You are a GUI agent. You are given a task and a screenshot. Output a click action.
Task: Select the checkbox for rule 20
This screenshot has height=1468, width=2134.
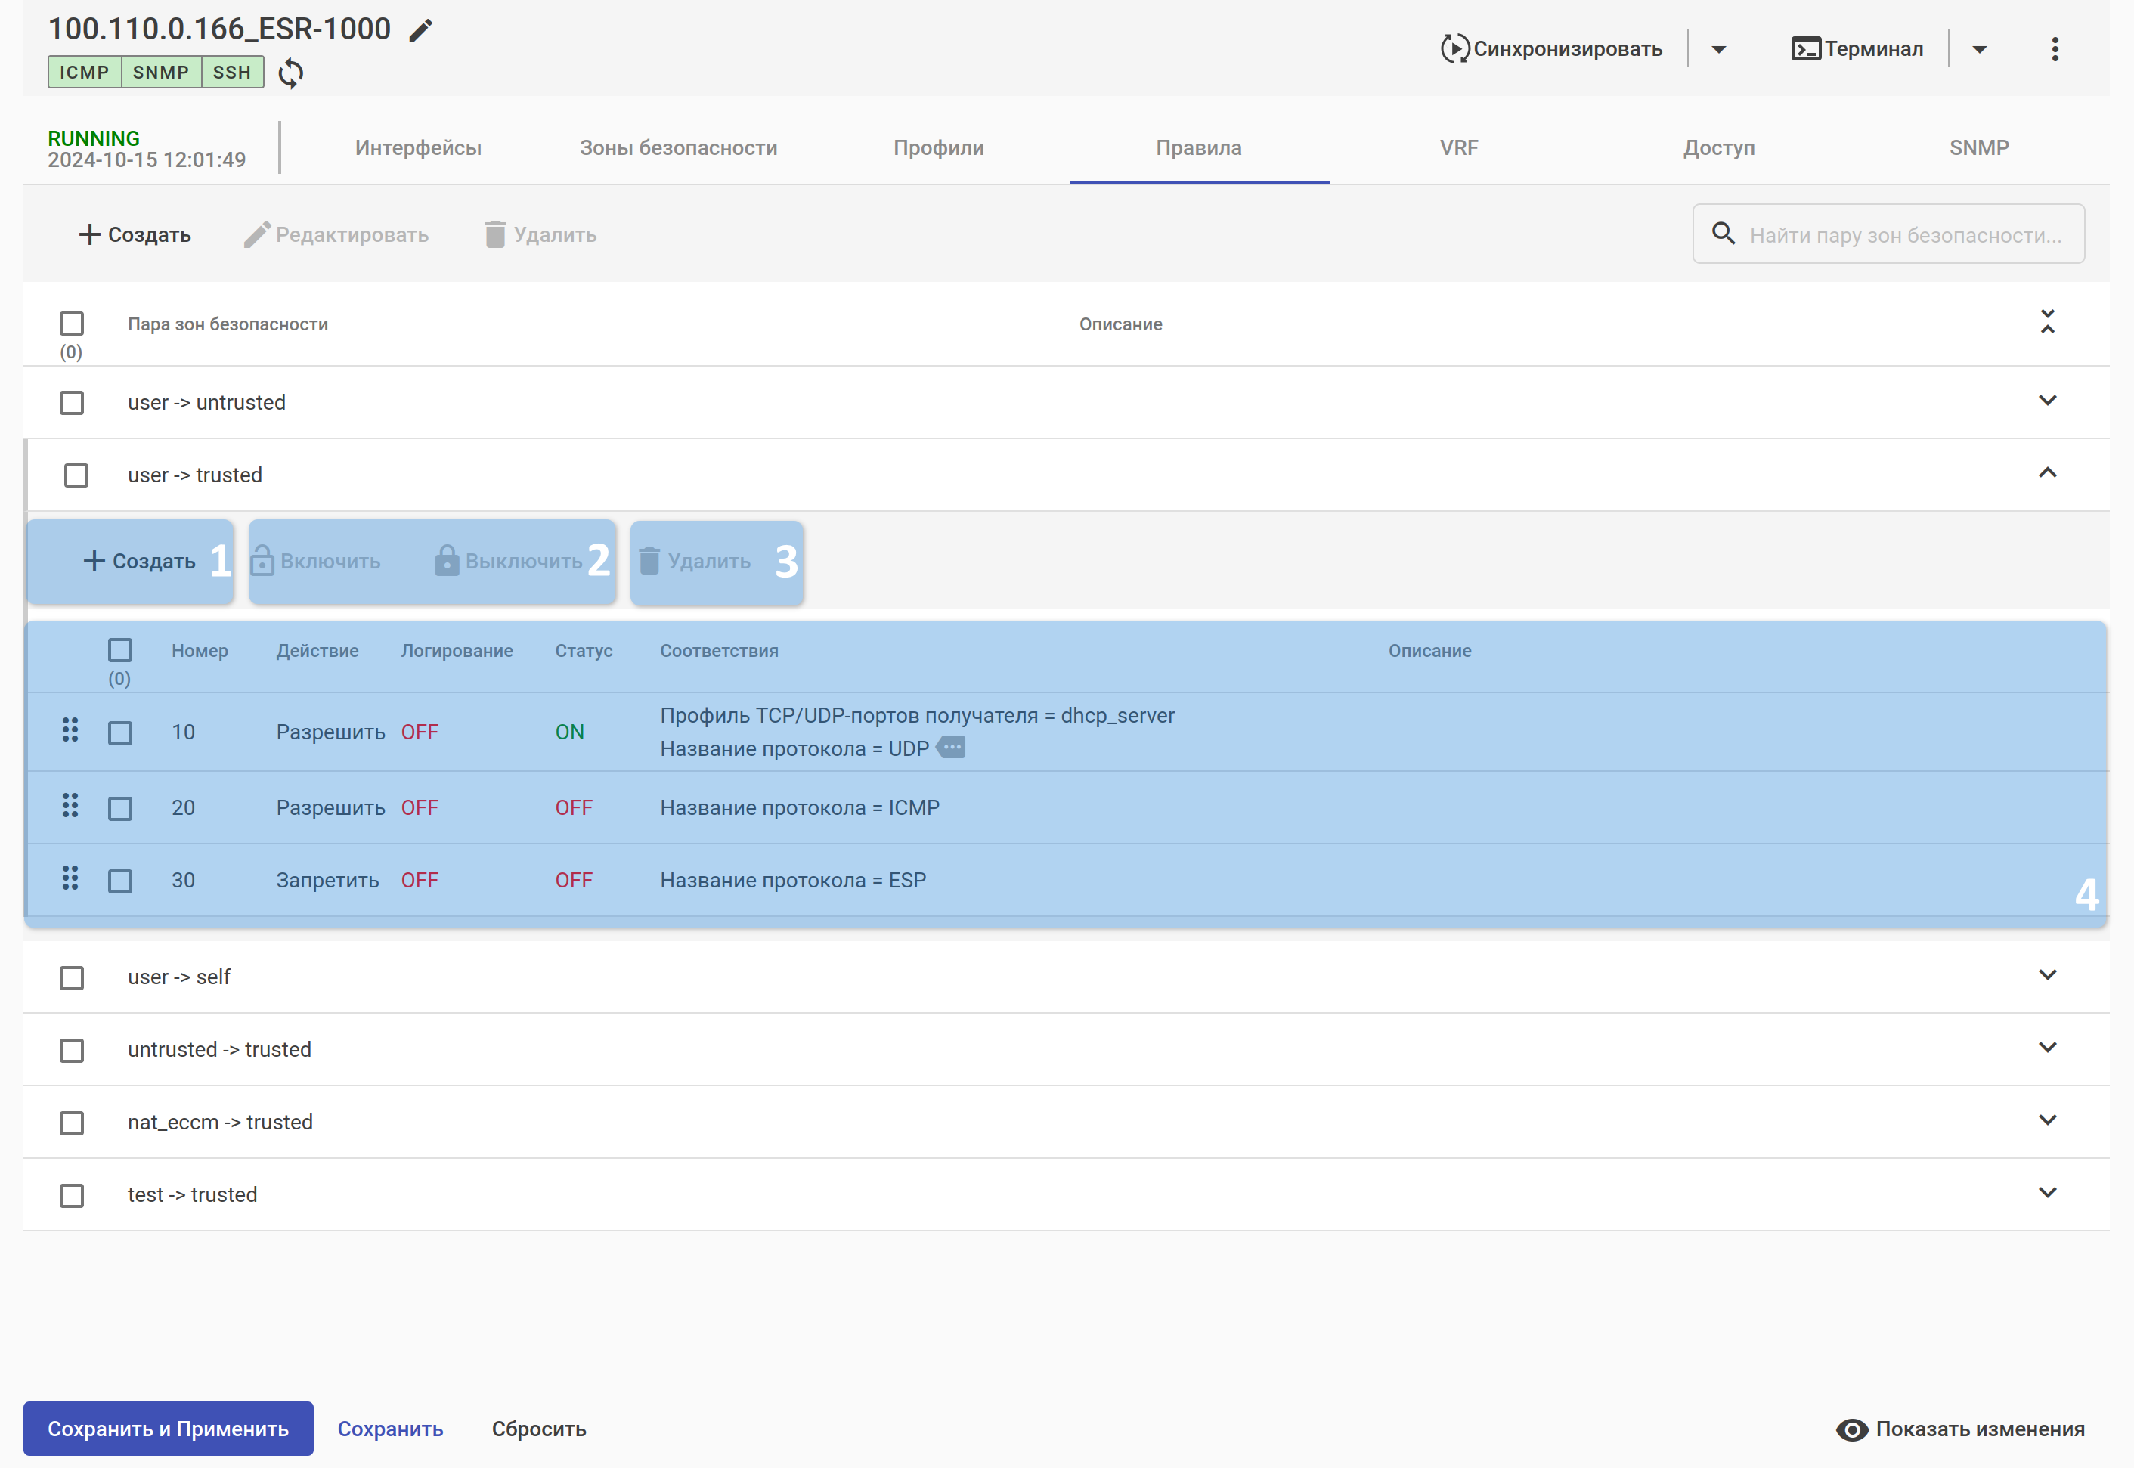click(120, 807)
